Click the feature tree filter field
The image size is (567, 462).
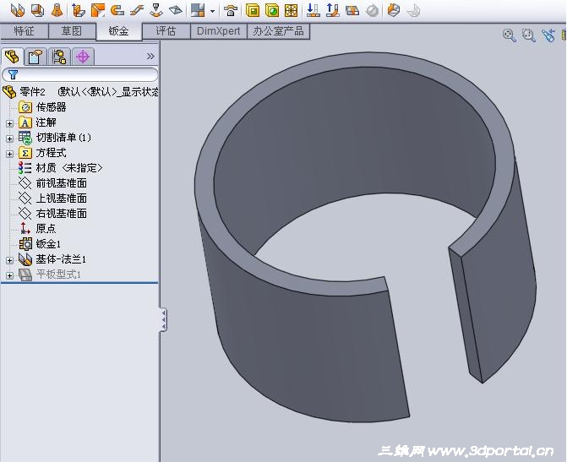[x=80, y=74]
